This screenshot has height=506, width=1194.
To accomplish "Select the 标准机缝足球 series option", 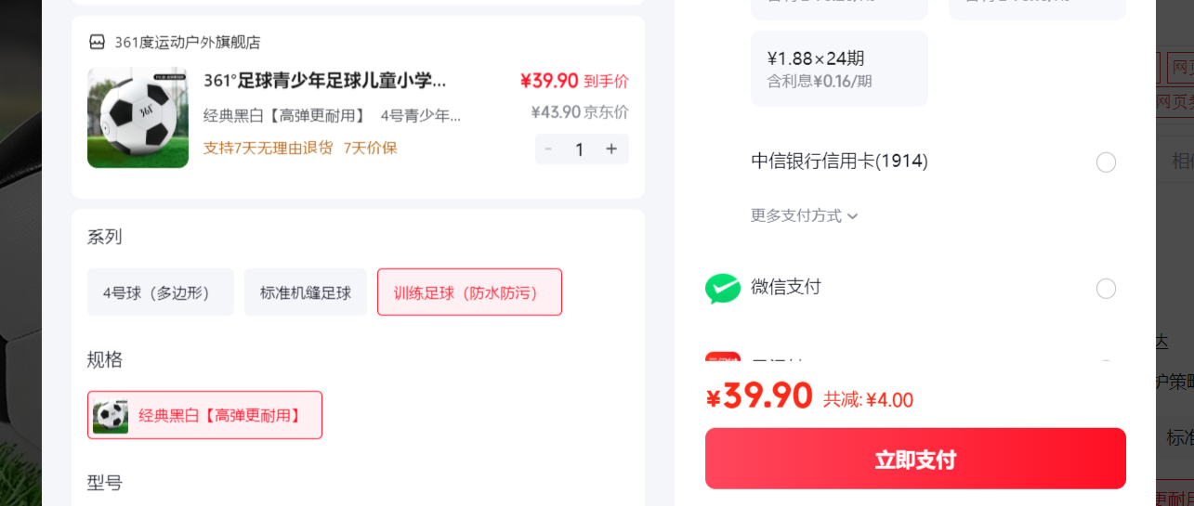I will point(306,292).
